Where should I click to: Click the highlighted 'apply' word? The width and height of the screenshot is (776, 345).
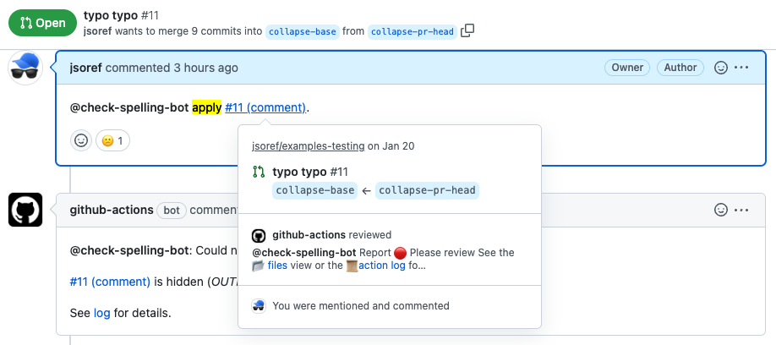pyautogui.click(x=207, y=107)
